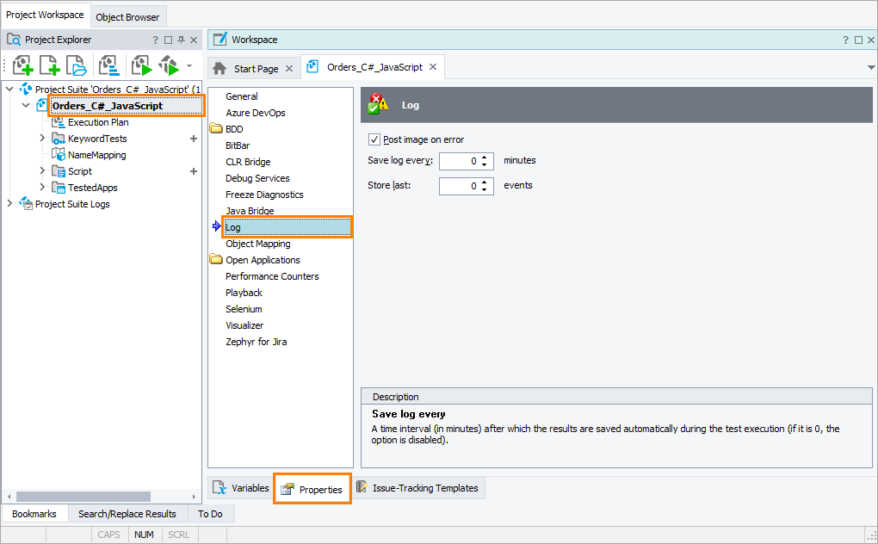Switch to the Object Browser tab
Screen dimensions: 878x544
point(127,15)
